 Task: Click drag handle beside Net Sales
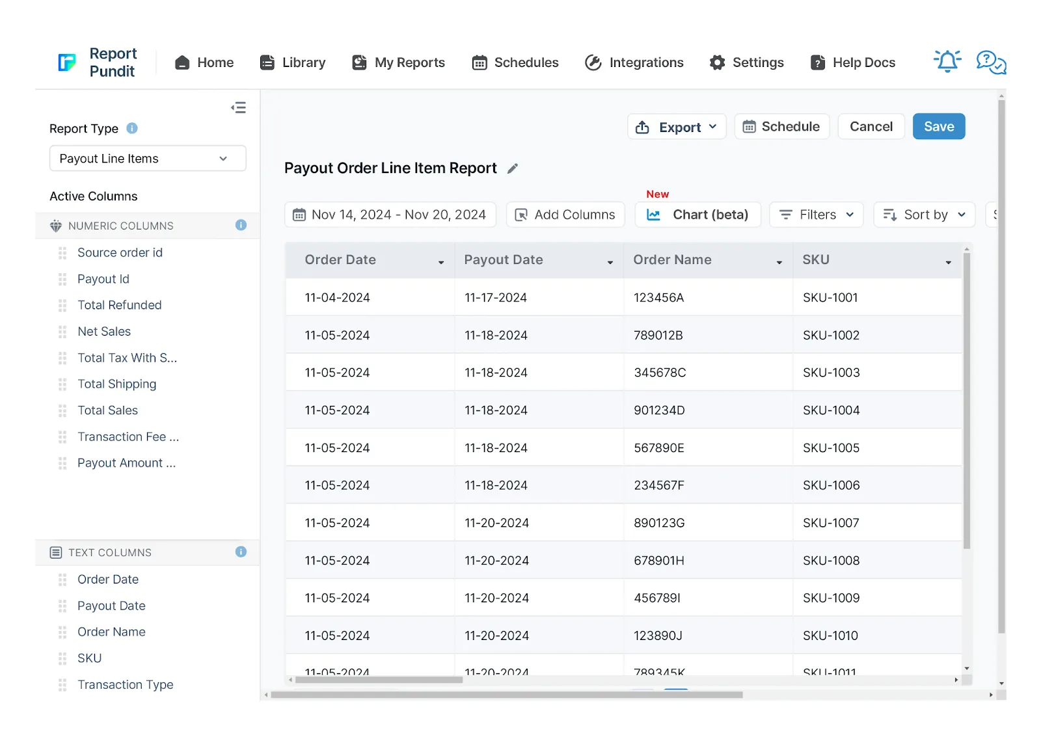[x=62, y=332]
